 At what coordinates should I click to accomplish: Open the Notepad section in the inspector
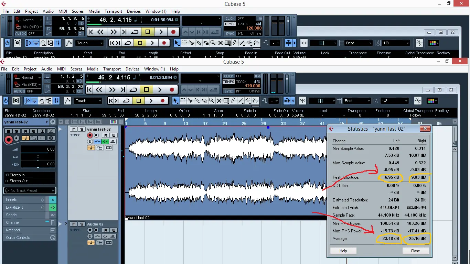13,230
